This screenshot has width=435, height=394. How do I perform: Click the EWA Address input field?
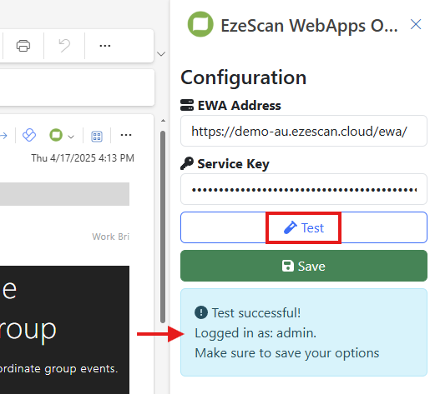(304, 131)
